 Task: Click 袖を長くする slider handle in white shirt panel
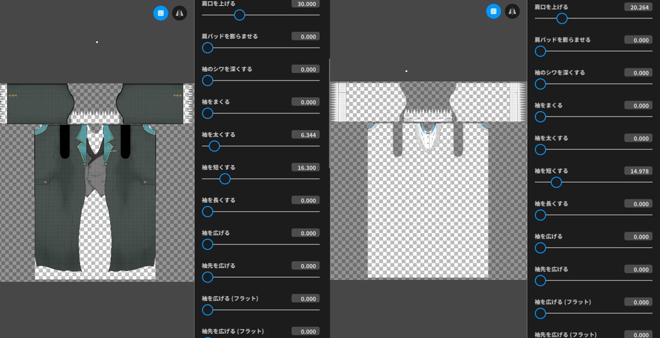pyautogui.click(x=541, y=215)
